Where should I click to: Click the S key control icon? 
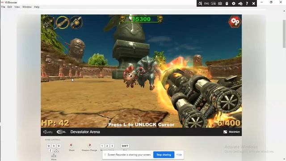[x=54, y=146]
